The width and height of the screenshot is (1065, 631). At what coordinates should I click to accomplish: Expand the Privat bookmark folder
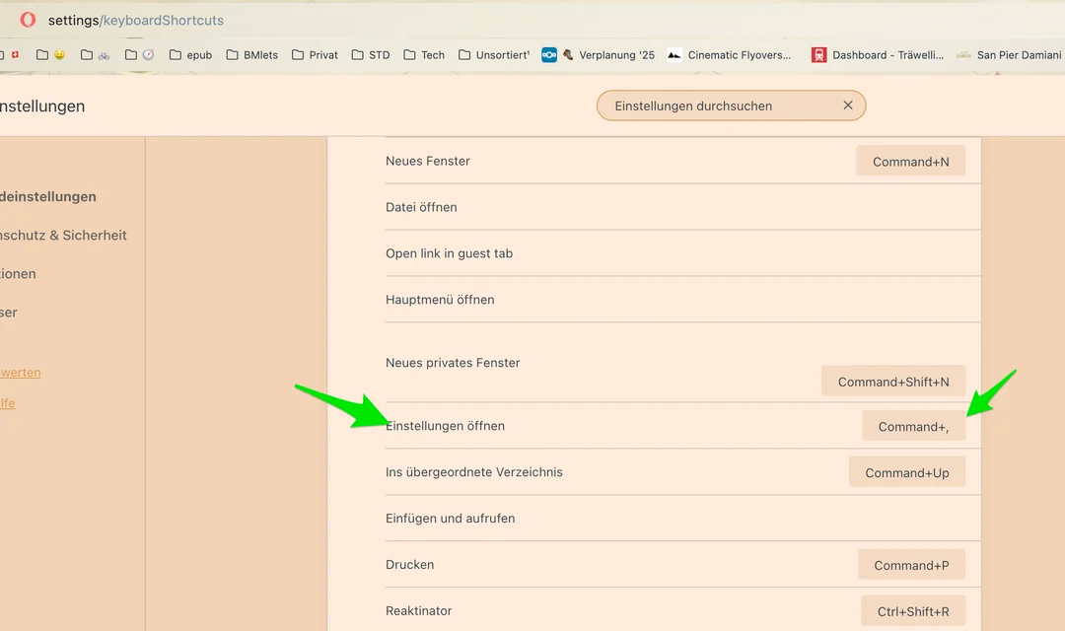pyautogui.click(x=315, y=55)
